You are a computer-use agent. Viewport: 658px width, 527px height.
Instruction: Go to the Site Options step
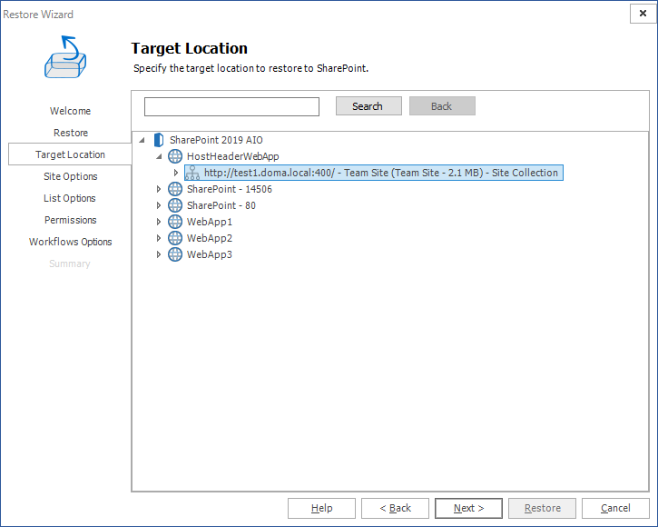[70, 176]
